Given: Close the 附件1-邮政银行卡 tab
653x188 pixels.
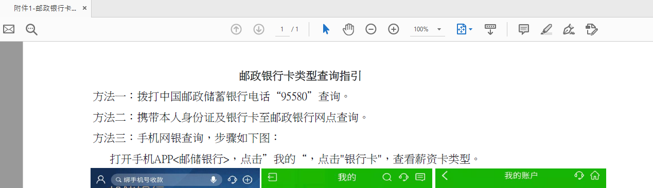Looking at the screenshot, I should pyautogui.click(x=84, y=8).
